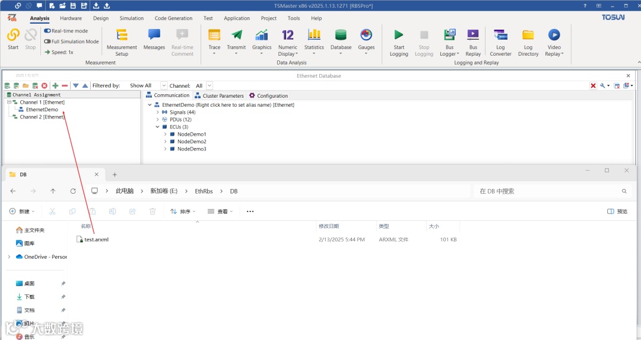This screenshot has height=340, width=641.
Task: Expand the Signals (44) node
Action: (157, 112)
